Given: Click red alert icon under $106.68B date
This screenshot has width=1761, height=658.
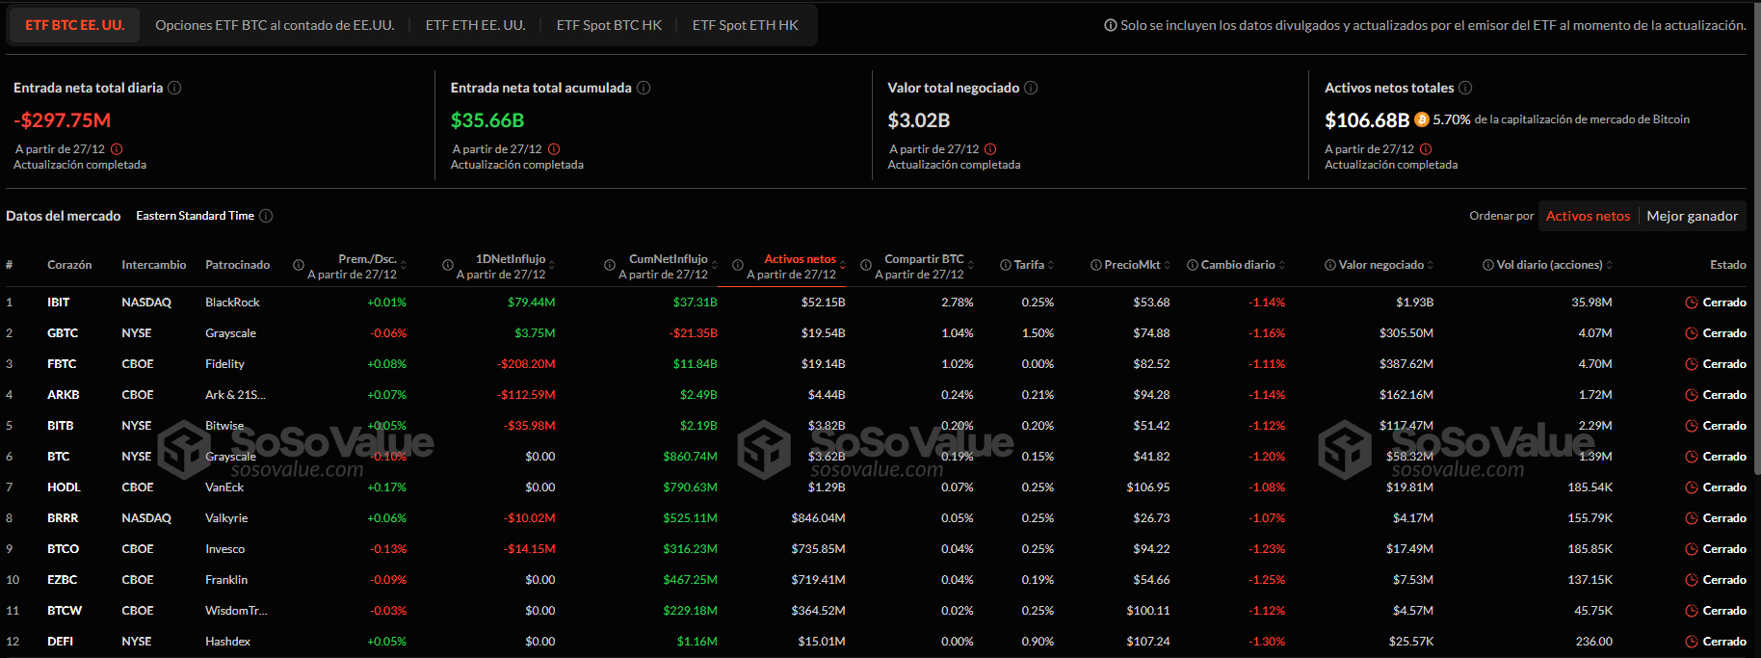Looking at the screenshot, I should click(x=1426, y=149).
